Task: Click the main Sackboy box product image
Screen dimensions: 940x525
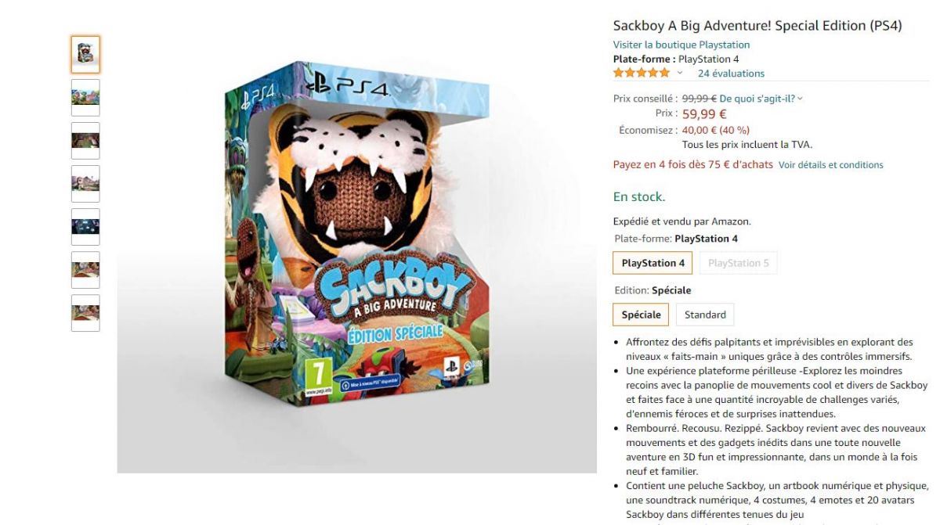Action: click(x=356, y=254)
